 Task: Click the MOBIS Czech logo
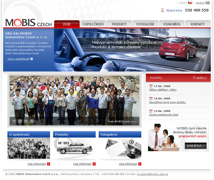[29, 23]
